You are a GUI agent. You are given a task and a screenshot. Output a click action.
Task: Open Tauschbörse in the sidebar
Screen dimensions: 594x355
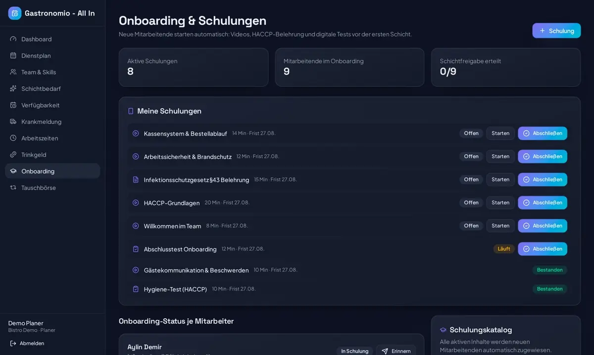tap(52, 188)
